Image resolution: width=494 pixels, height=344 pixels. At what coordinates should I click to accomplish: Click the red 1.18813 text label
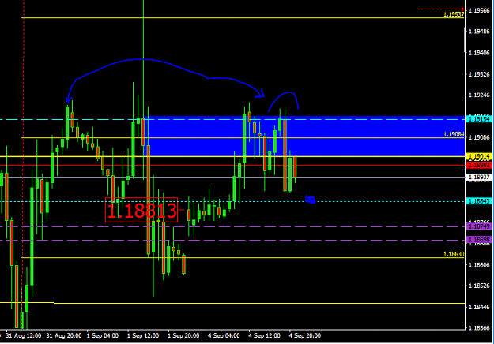(x=141, y=211)
